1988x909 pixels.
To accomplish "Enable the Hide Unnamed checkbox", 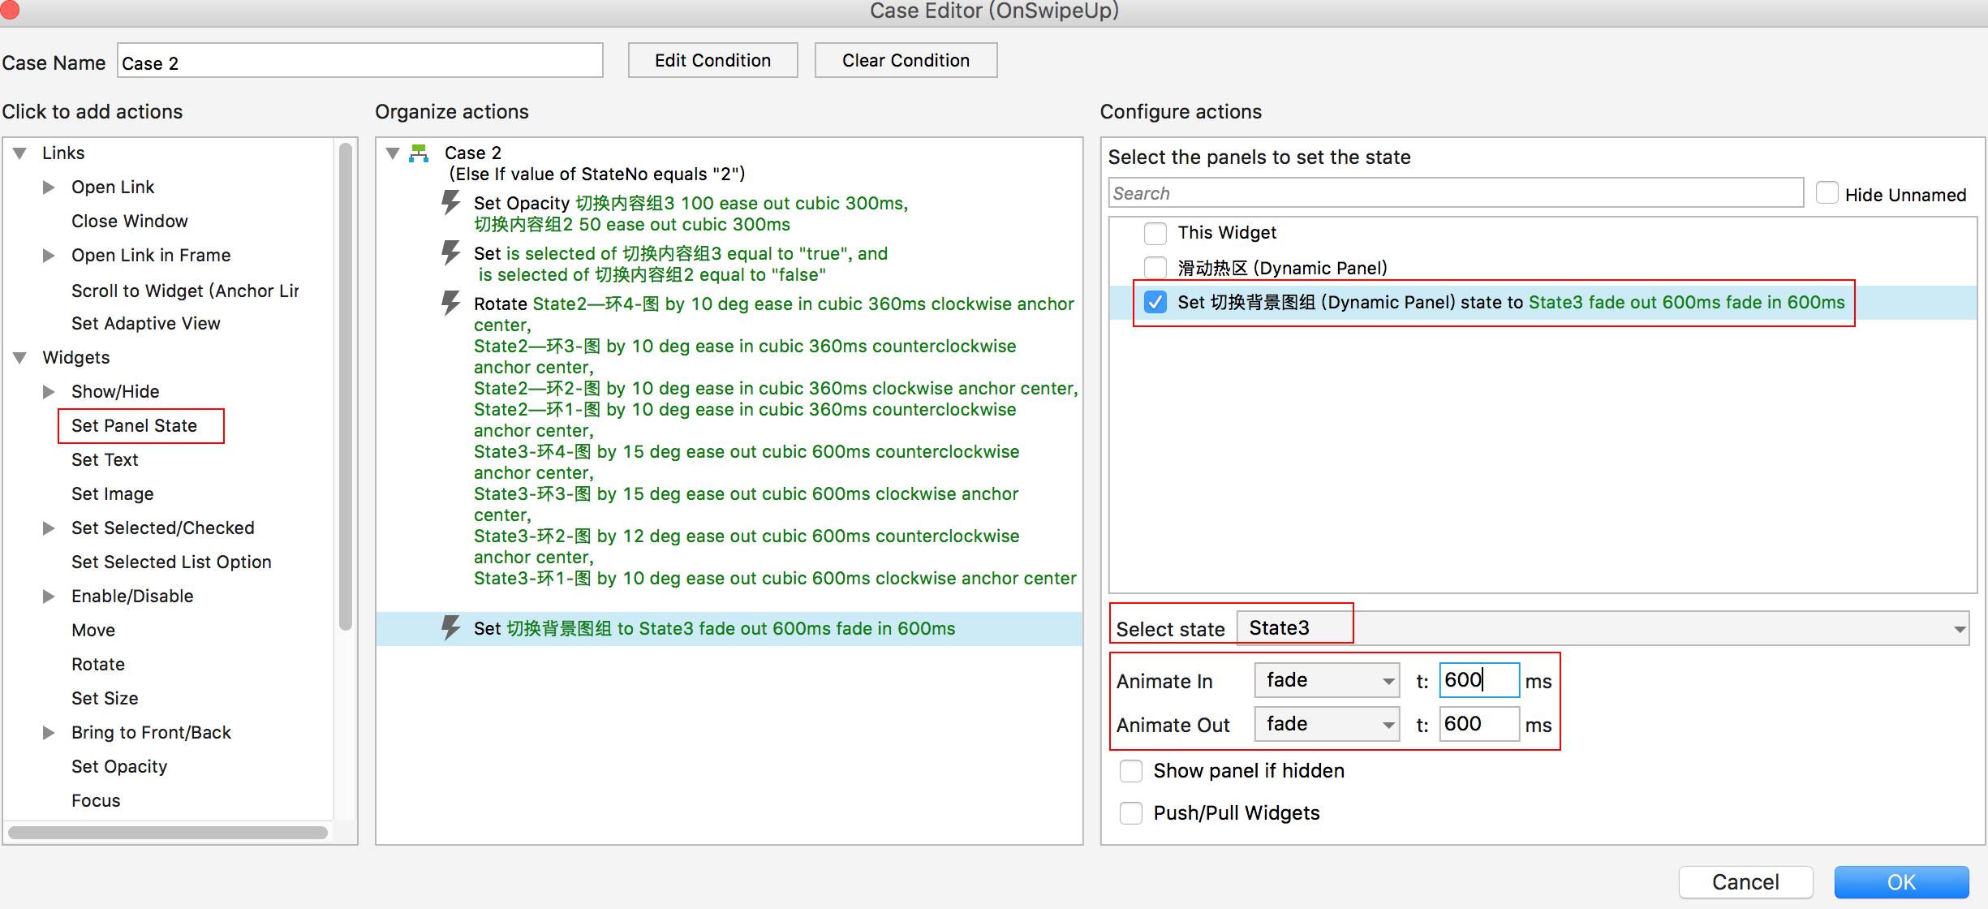I will pyautogui.click(x=1827, y=194).
